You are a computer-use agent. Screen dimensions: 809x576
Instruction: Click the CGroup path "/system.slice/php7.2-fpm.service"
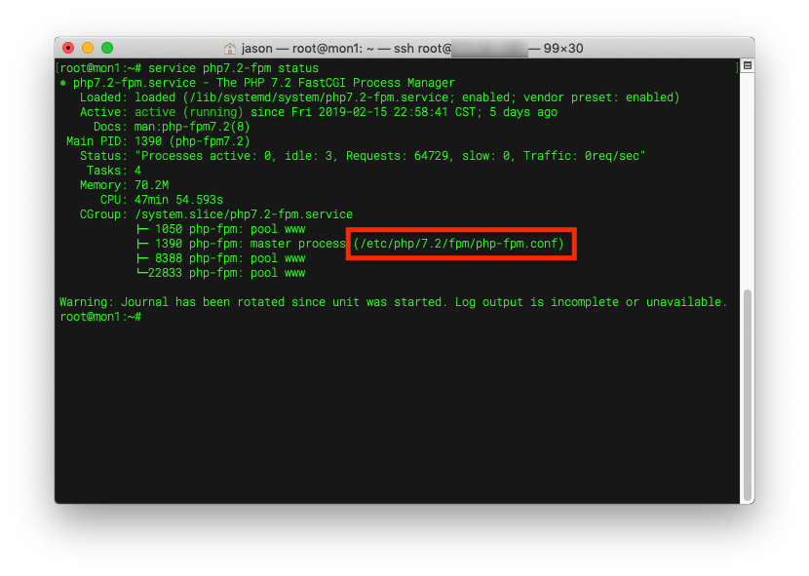[x=244, y=214]
